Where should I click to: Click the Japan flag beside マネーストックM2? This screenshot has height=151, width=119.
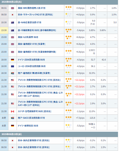(x=12, y=15)
